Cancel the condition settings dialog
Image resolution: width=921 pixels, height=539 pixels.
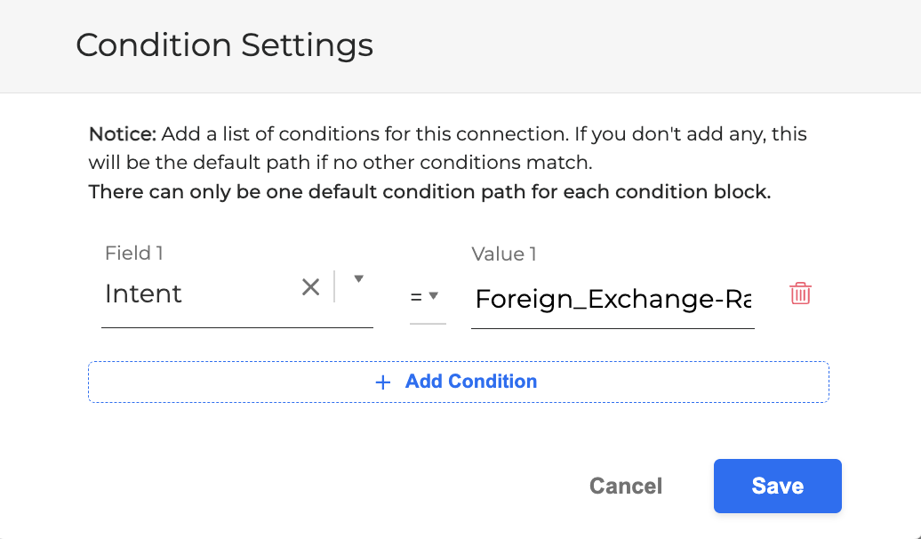[x=626, y=486]
